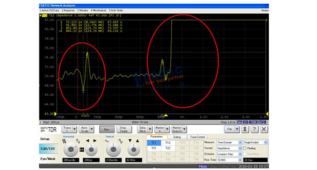Switch to the Gating tab
Image resolution: width=317 pixels, height=170 pixels.
pos(177,137)
